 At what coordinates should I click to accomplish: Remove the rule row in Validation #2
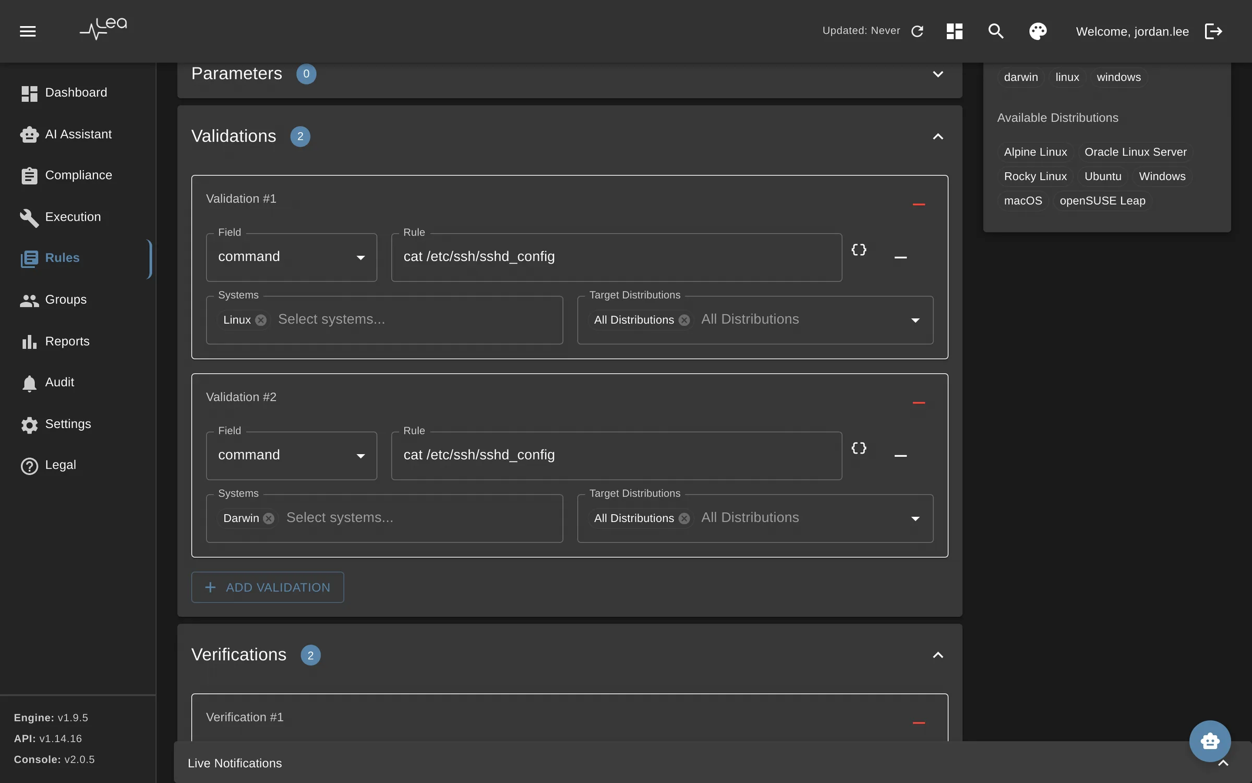point(900,456)
